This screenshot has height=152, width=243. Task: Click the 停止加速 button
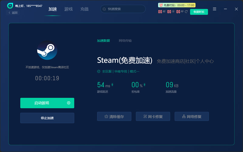click(x=47, y=118)
